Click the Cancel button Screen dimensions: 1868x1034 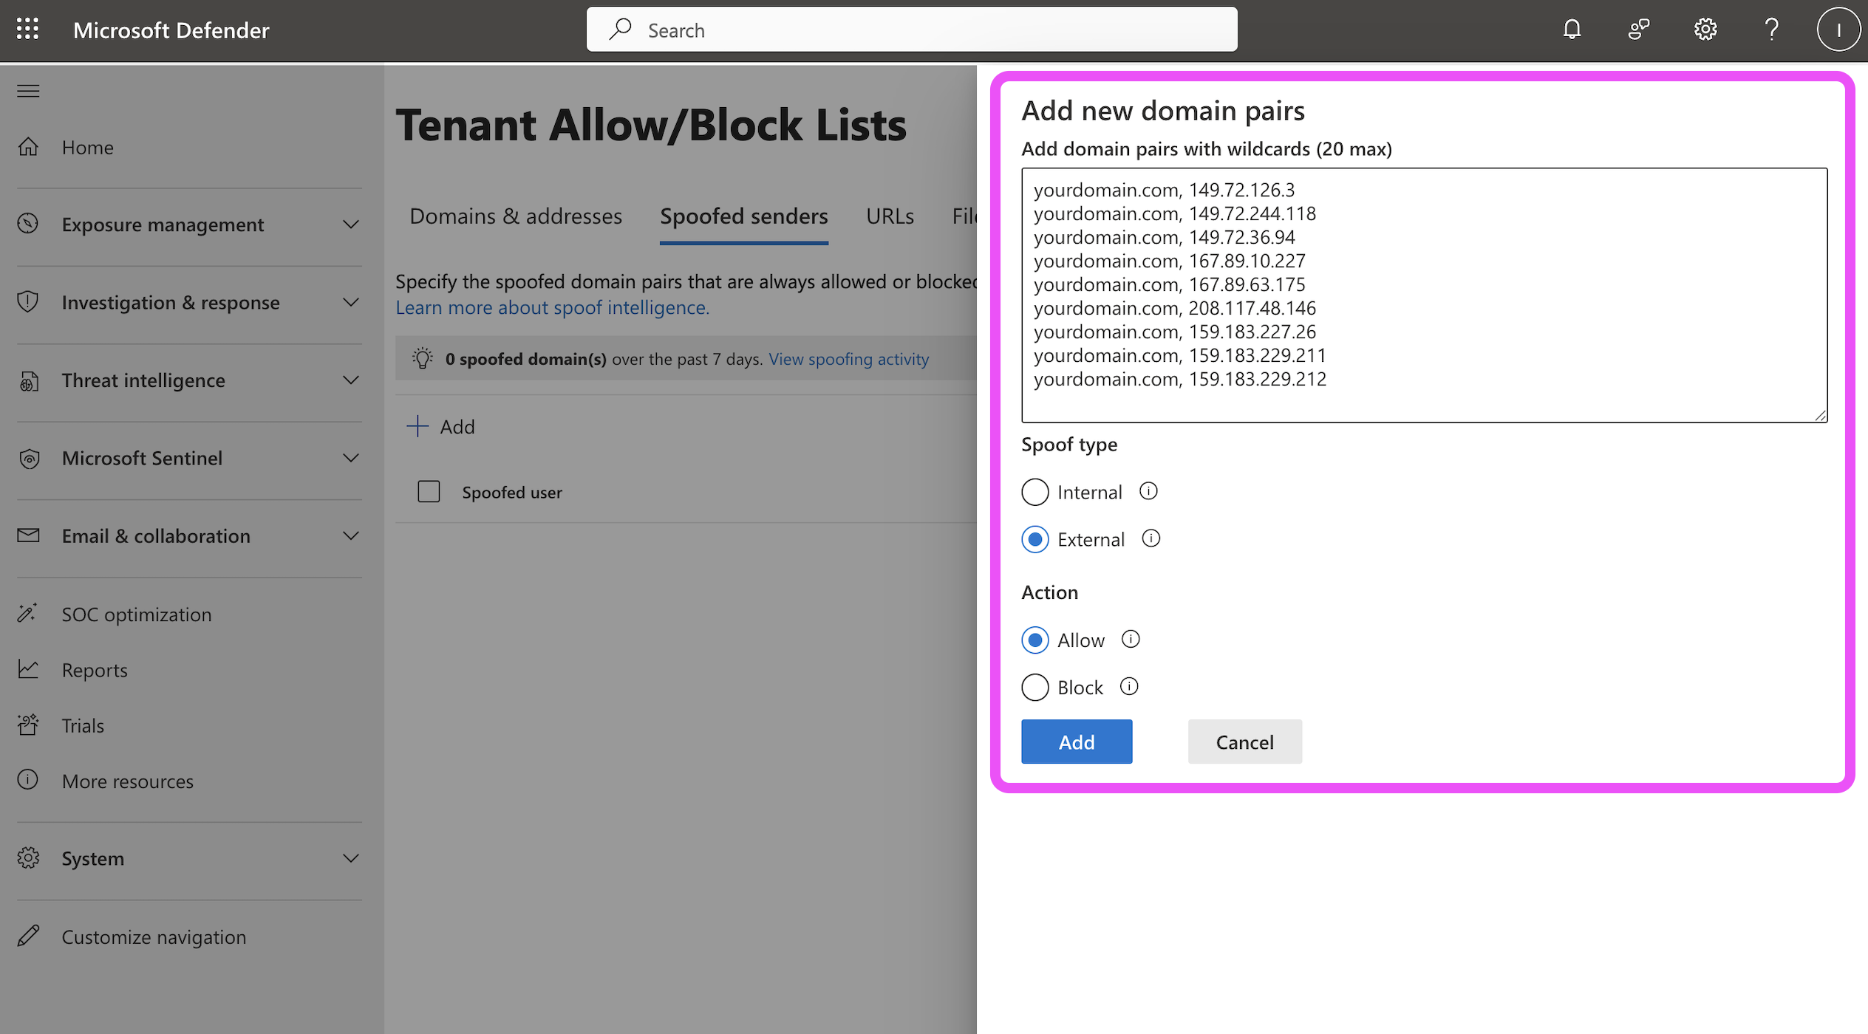click(x=1244, y=742)
